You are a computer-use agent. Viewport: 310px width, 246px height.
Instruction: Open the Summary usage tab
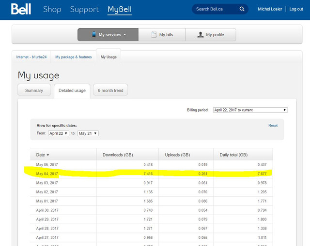point(34,90)
